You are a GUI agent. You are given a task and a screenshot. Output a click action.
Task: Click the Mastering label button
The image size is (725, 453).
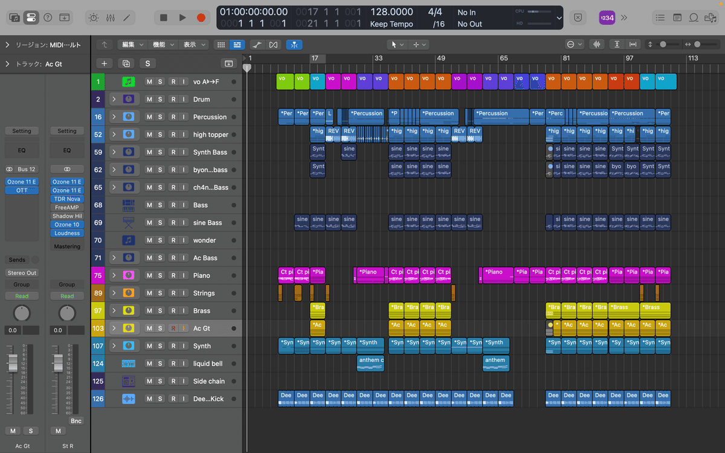67,246
